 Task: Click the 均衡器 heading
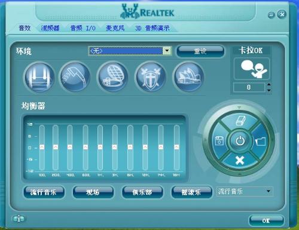pyautogui.click(x=33, y=106)
